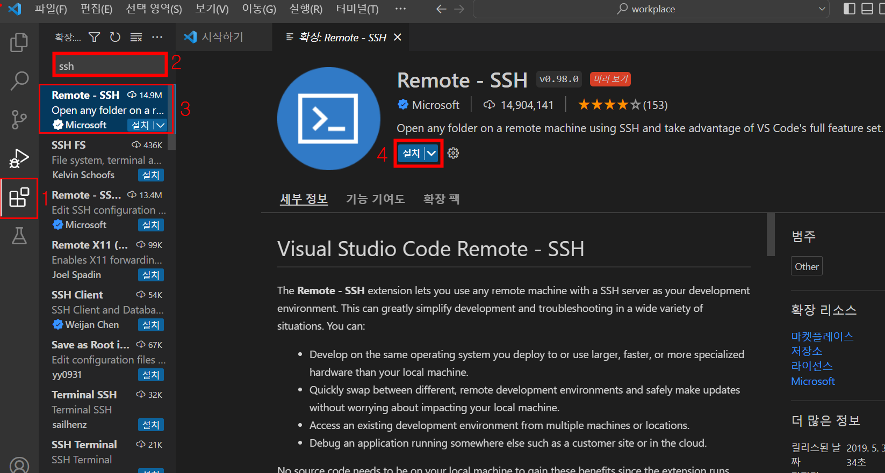Switch to the 확장 팩 tab

(441, 199)
